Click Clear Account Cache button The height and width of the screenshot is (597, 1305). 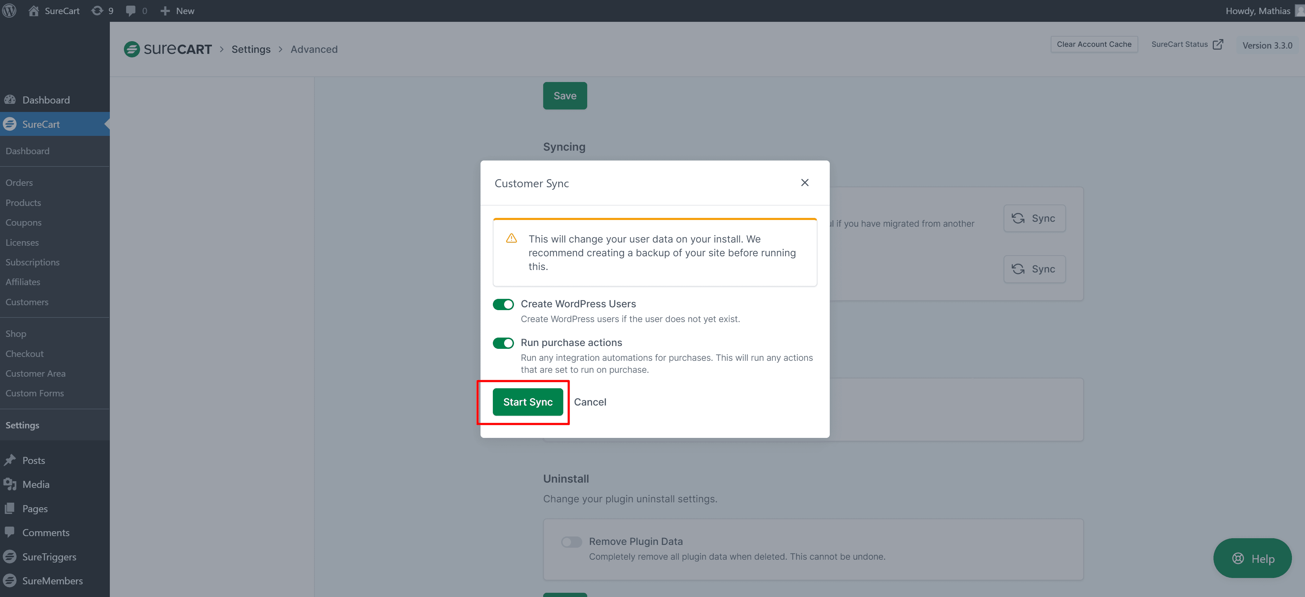1094,44
